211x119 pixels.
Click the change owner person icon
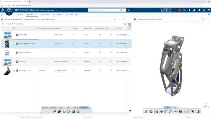[69, 111]
